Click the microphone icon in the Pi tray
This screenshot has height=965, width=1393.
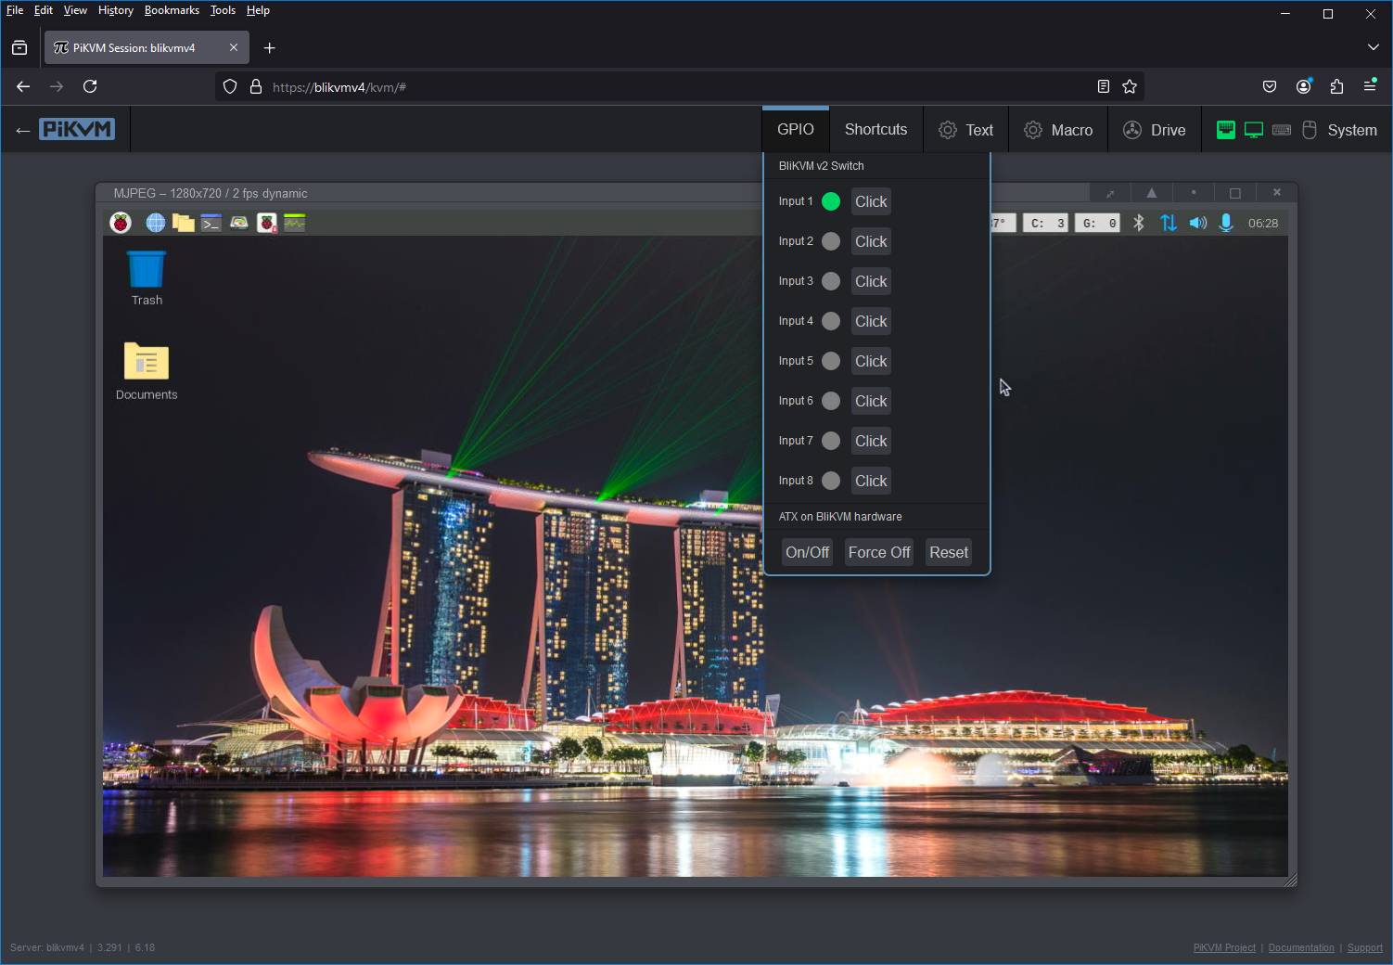tap(1226, 223)
